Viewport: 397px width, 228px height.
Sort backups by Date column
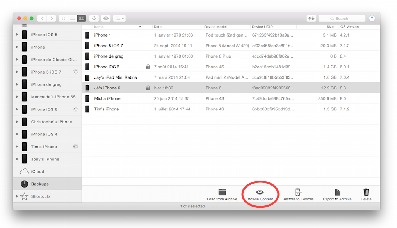pos(157,27)
